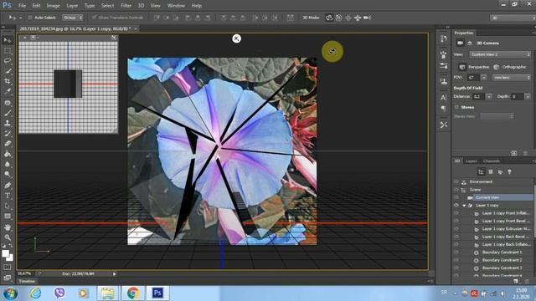Open the File menu
The height and width of the screenshot is (301, 536).
[x=22, y=6]
